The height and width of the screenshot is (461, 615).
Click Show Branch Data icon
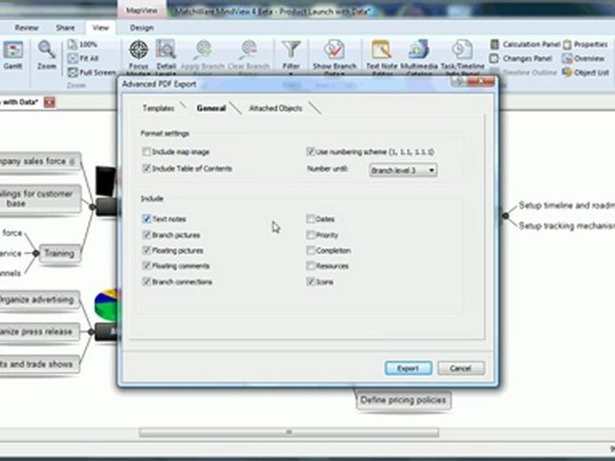point(334,58)
